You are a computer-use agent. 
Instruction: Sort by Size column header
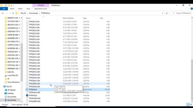pos(102,18)
